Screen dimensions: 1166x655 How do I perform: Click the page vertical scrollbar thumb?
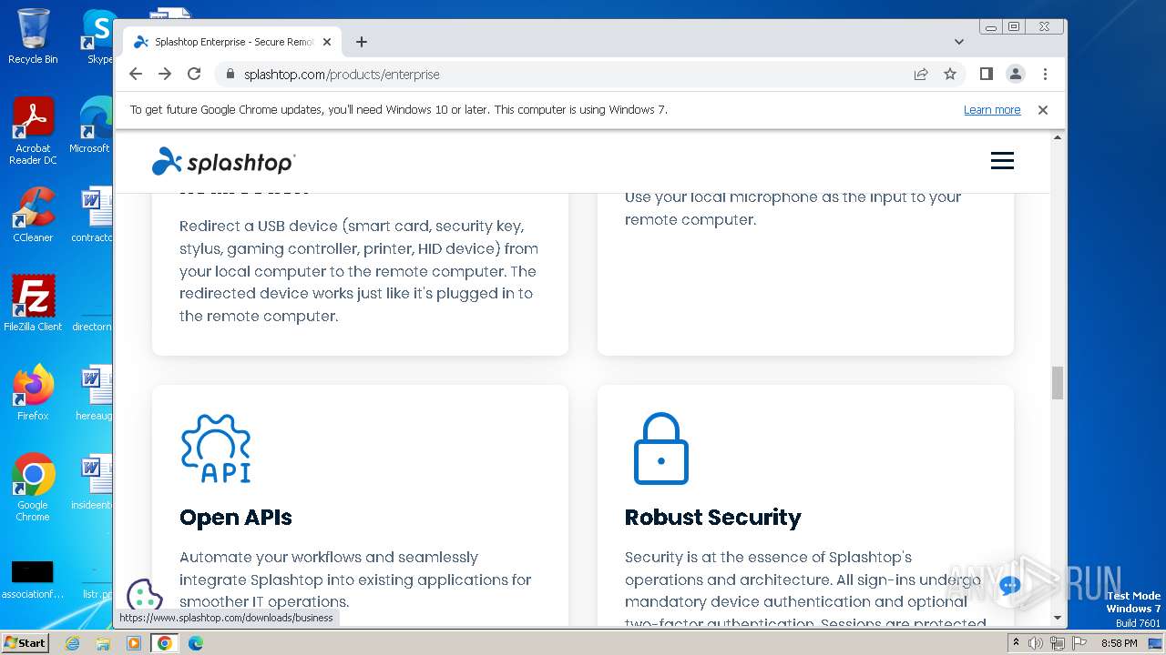[x=1058, y=383]
